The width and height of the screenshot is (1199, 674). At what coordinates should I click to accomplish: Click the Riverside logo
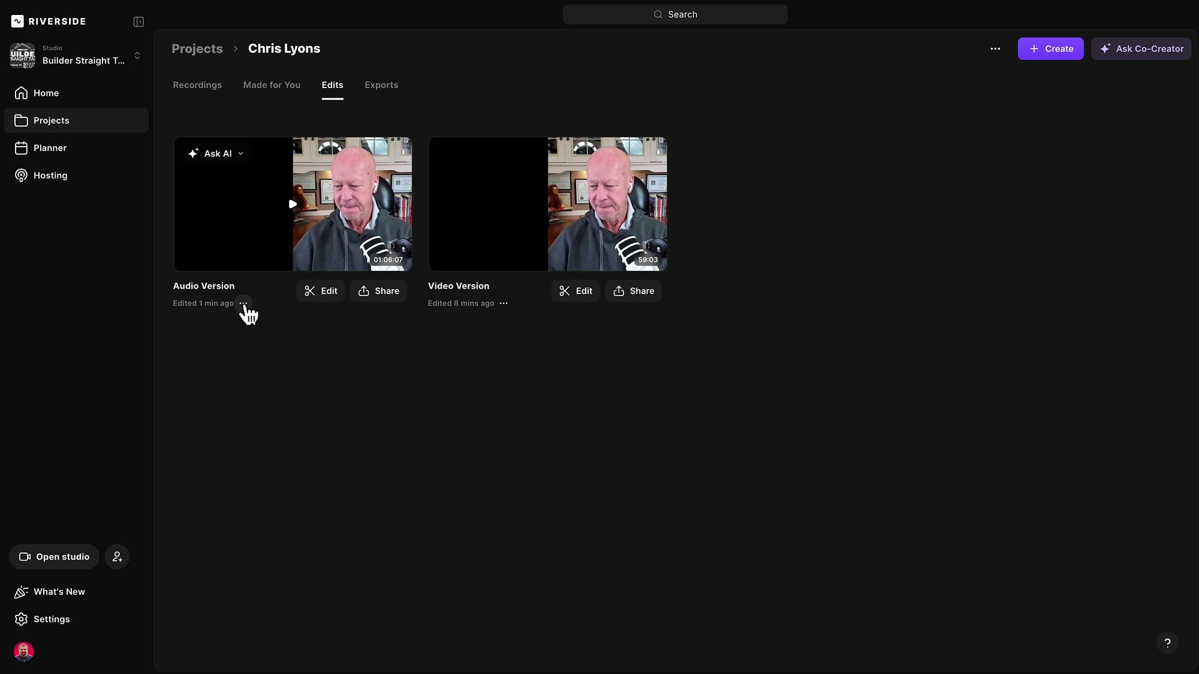click(48, 21)
